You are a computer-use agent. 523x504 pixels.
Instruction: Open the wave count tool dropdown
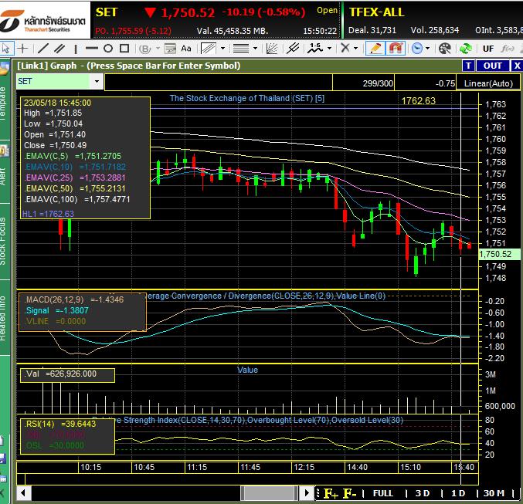click(x=330, y=49)
